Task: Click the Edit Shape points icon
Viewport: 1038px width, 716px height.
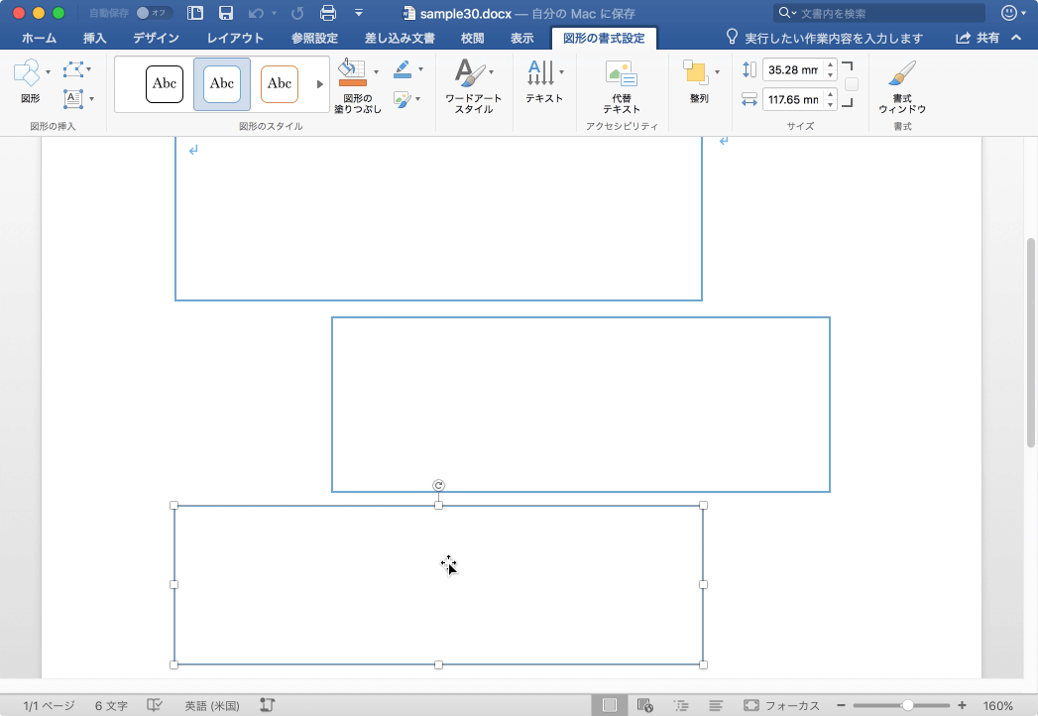Action: coord(72,69)
